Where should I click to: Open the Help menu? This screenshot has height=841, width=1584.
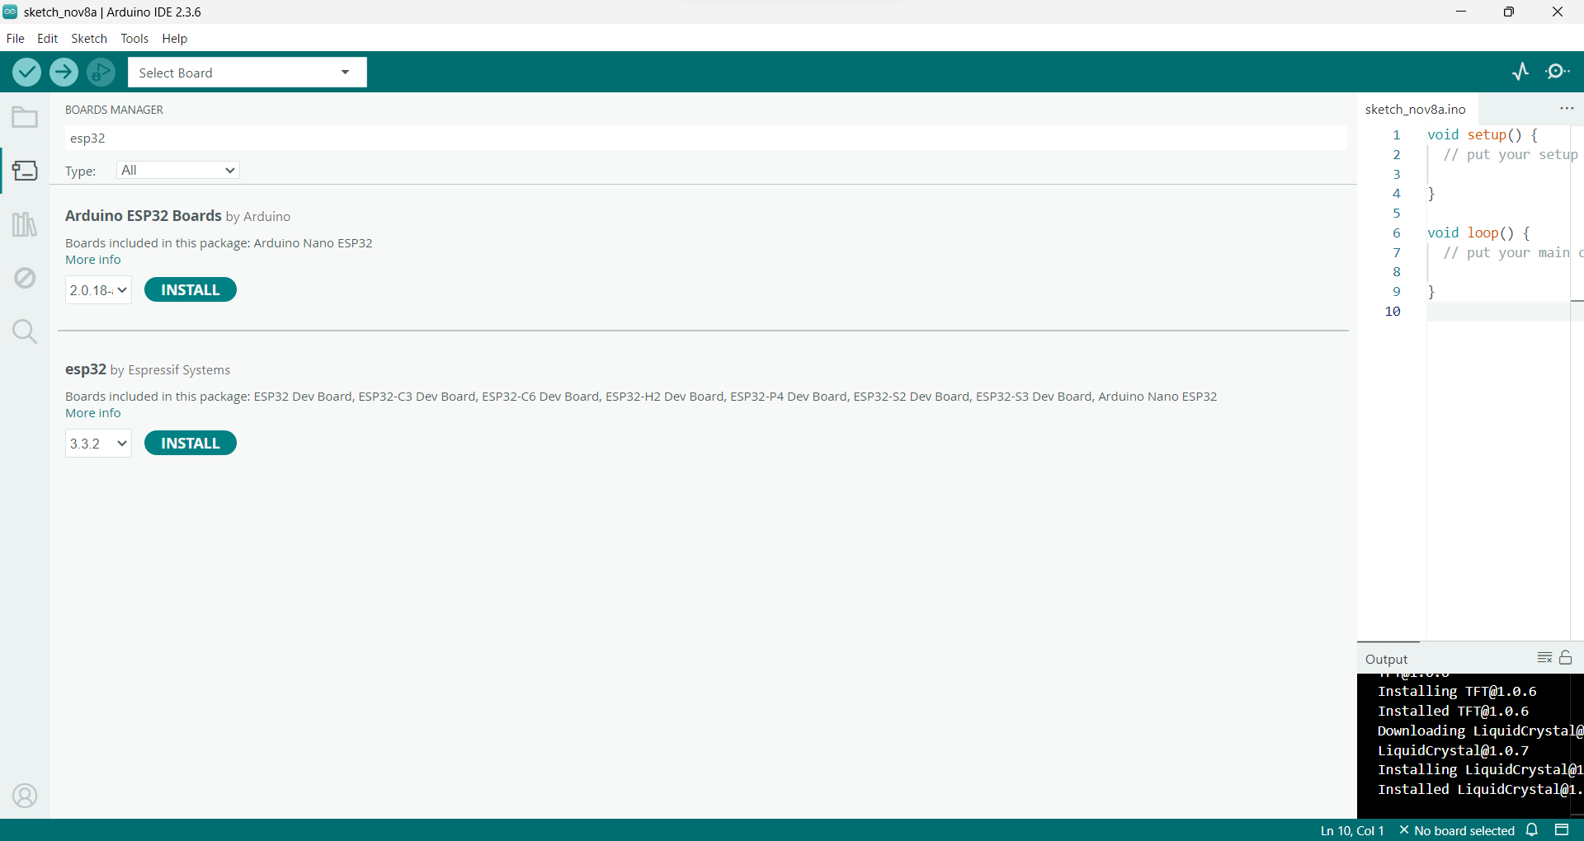click(175, 39)
